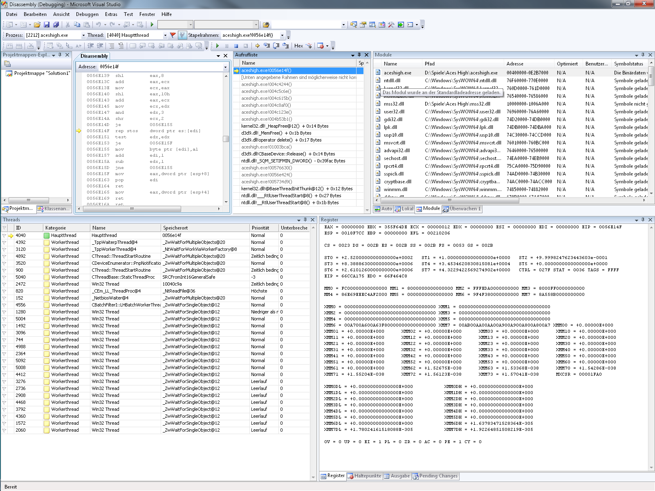Click the Save All icon

click(56, 25)
